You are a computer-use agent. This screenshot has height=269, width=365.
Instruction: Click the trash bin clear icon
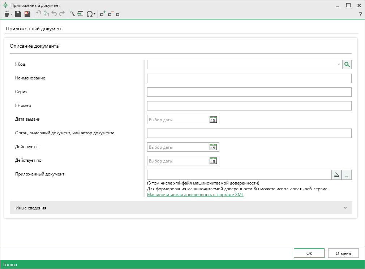tap(7, 14)
